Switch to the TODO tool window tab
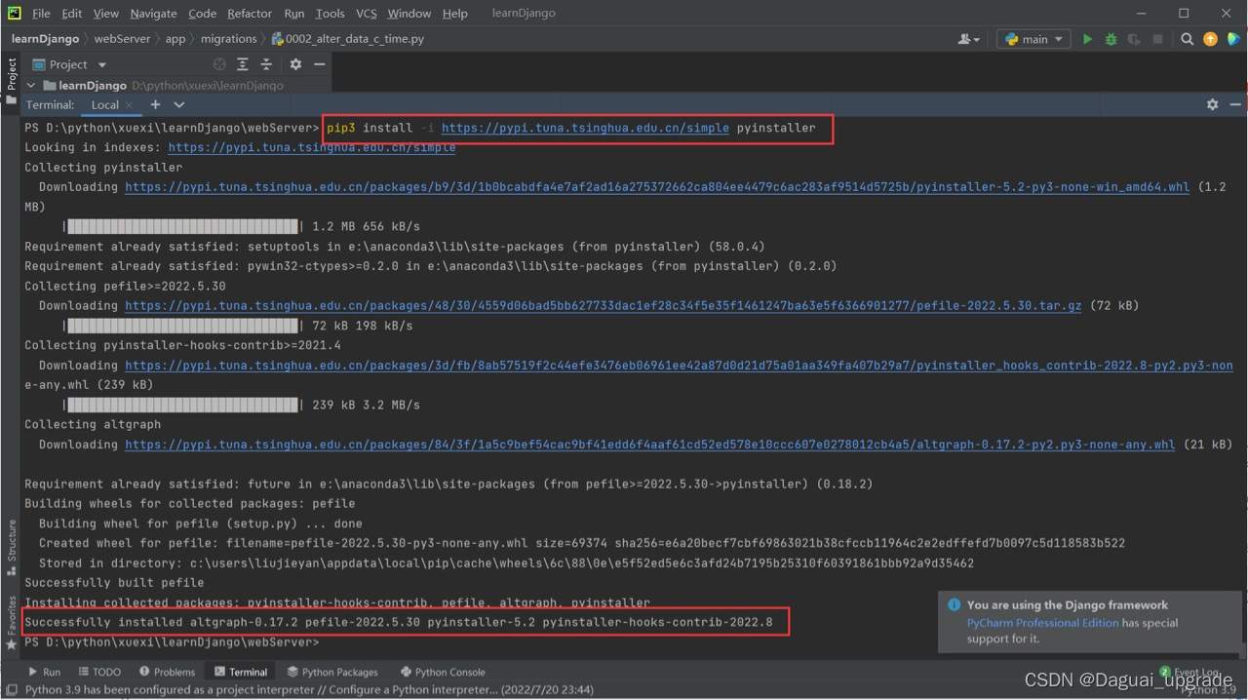 coord(99,672)
